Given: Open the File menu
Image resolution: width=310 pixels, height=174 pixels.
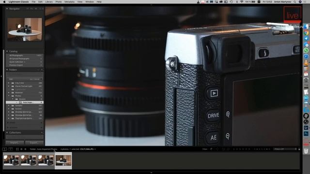Looking at the screenshot, I should click(x=33, y=2).
